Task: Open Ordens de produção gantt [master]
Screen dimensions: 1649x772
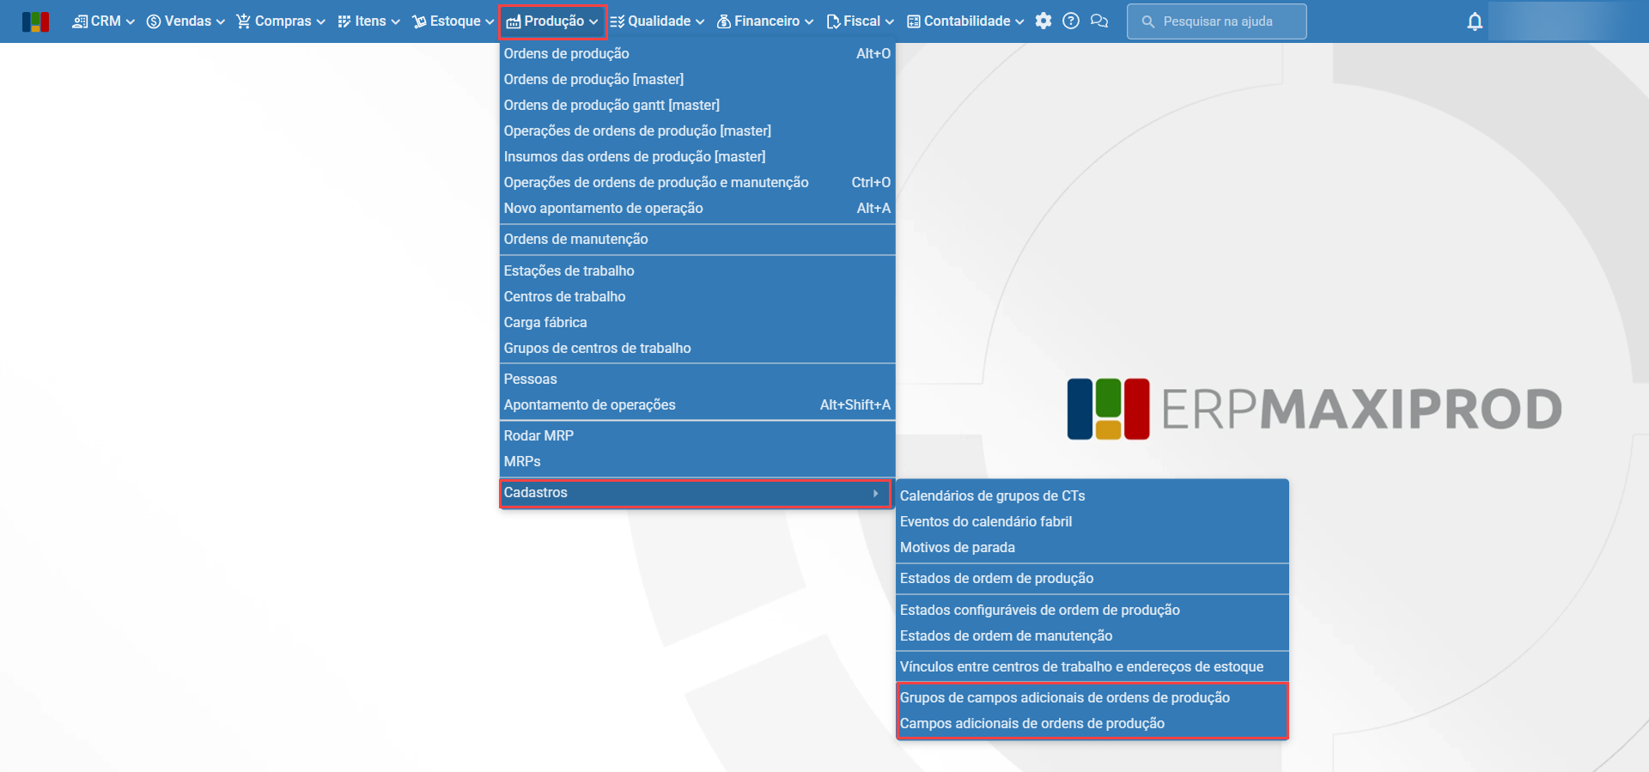Action: coord(697,105)
